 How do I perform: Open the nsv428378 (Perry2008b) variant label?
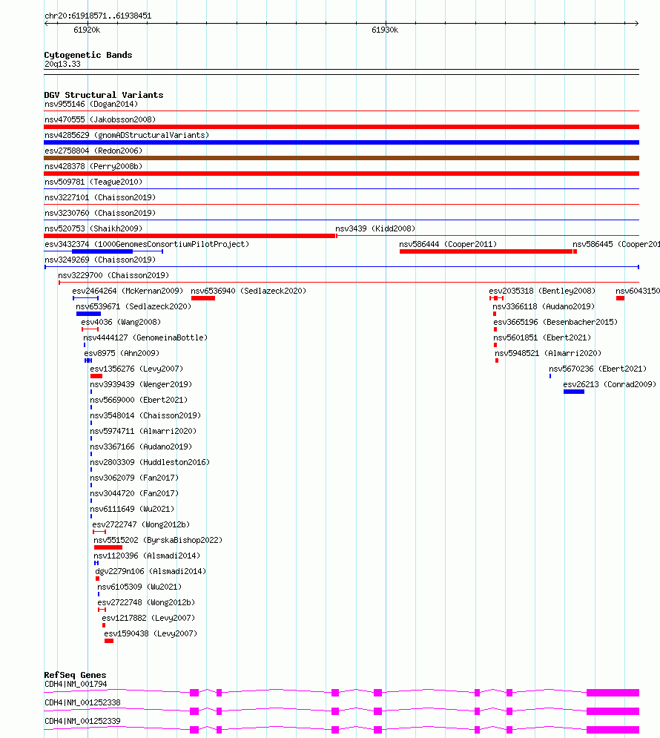click(93, 166)
